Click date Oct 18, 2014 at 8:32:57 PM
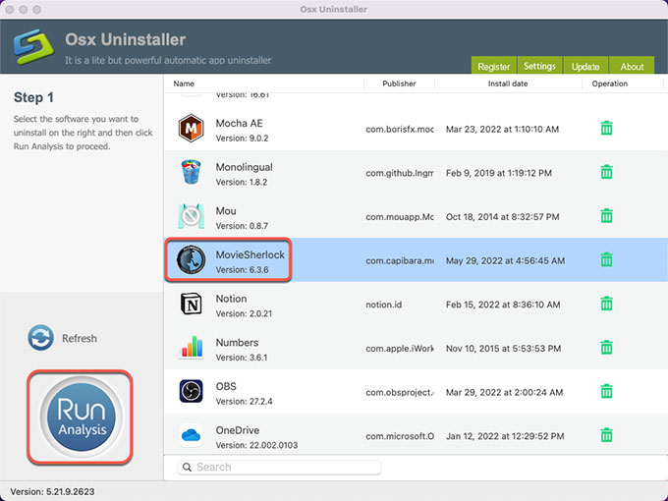The height and width of the screenshot is (501, 668). tap(502, 217)
